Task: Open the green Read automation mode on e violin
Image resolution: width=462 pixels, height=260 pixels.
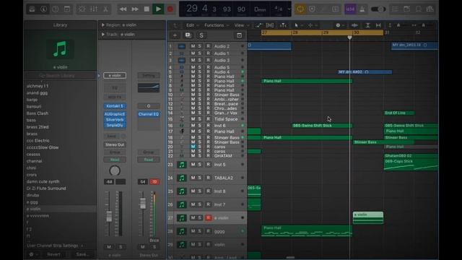Action: click(115, 160)
